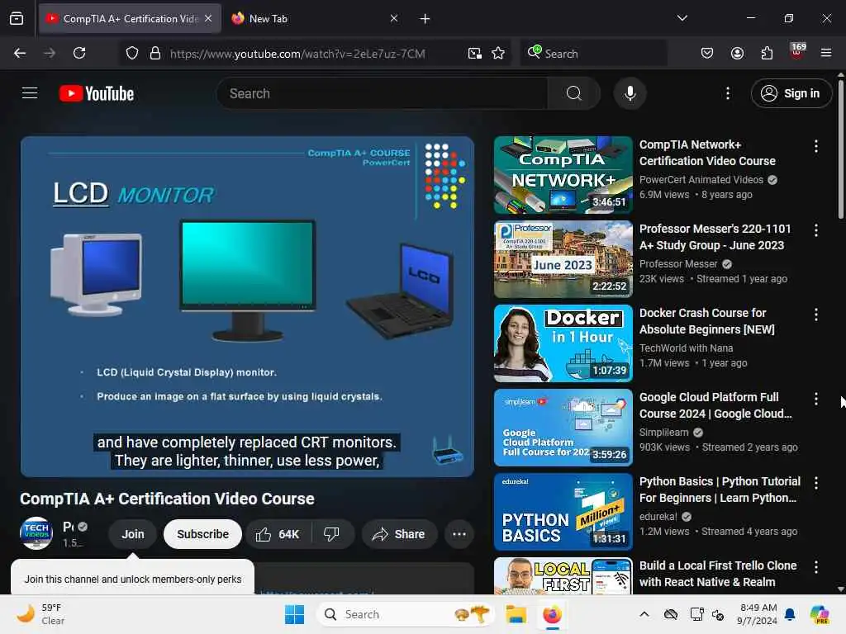Image resolution: width=846 pixels, height=634 pixels.
Task: Open new tab with plus button
Action: pyautogui.click(x=425, y=19)
